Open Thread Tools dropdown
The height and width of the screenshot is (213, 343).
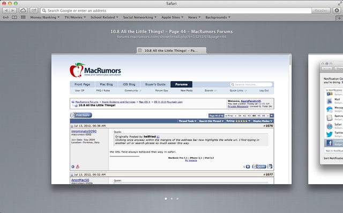[x=188, y=121]
